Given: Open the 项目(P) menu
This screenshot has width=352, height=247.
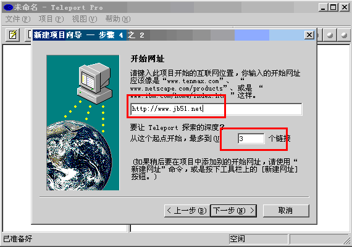Looking at the screenshot, I should pos(51,19).
